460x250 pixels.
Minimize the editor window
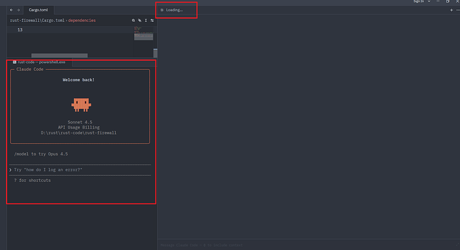click(x=438, y=1)
